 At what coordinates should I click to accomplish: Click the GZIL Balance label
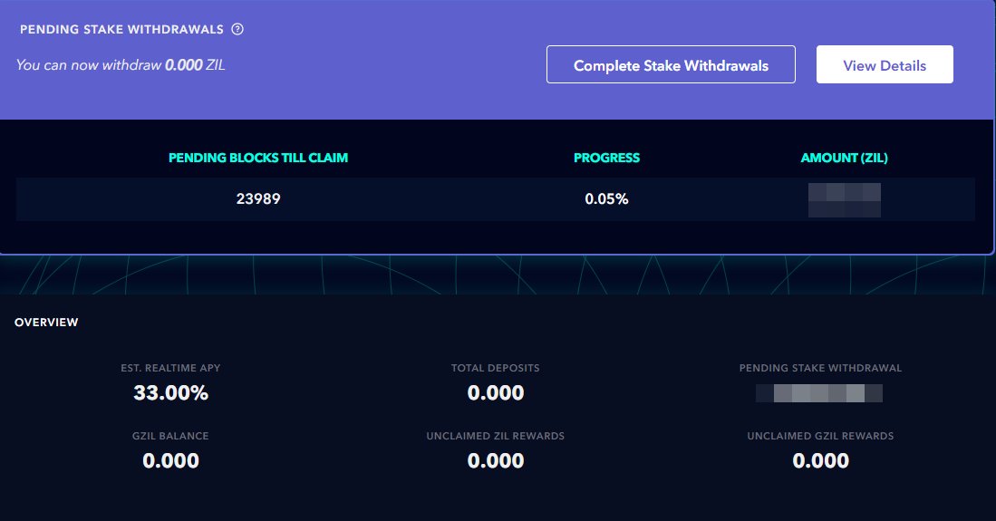[171, 436]
